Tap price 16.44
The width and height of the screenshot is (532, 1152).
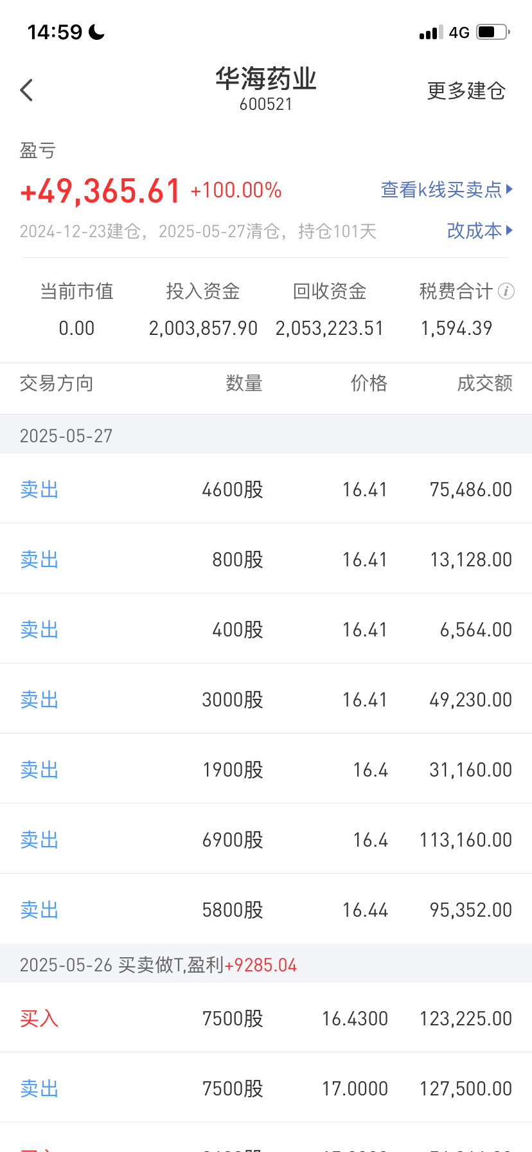pyautogui.click(x=365, y=910)
